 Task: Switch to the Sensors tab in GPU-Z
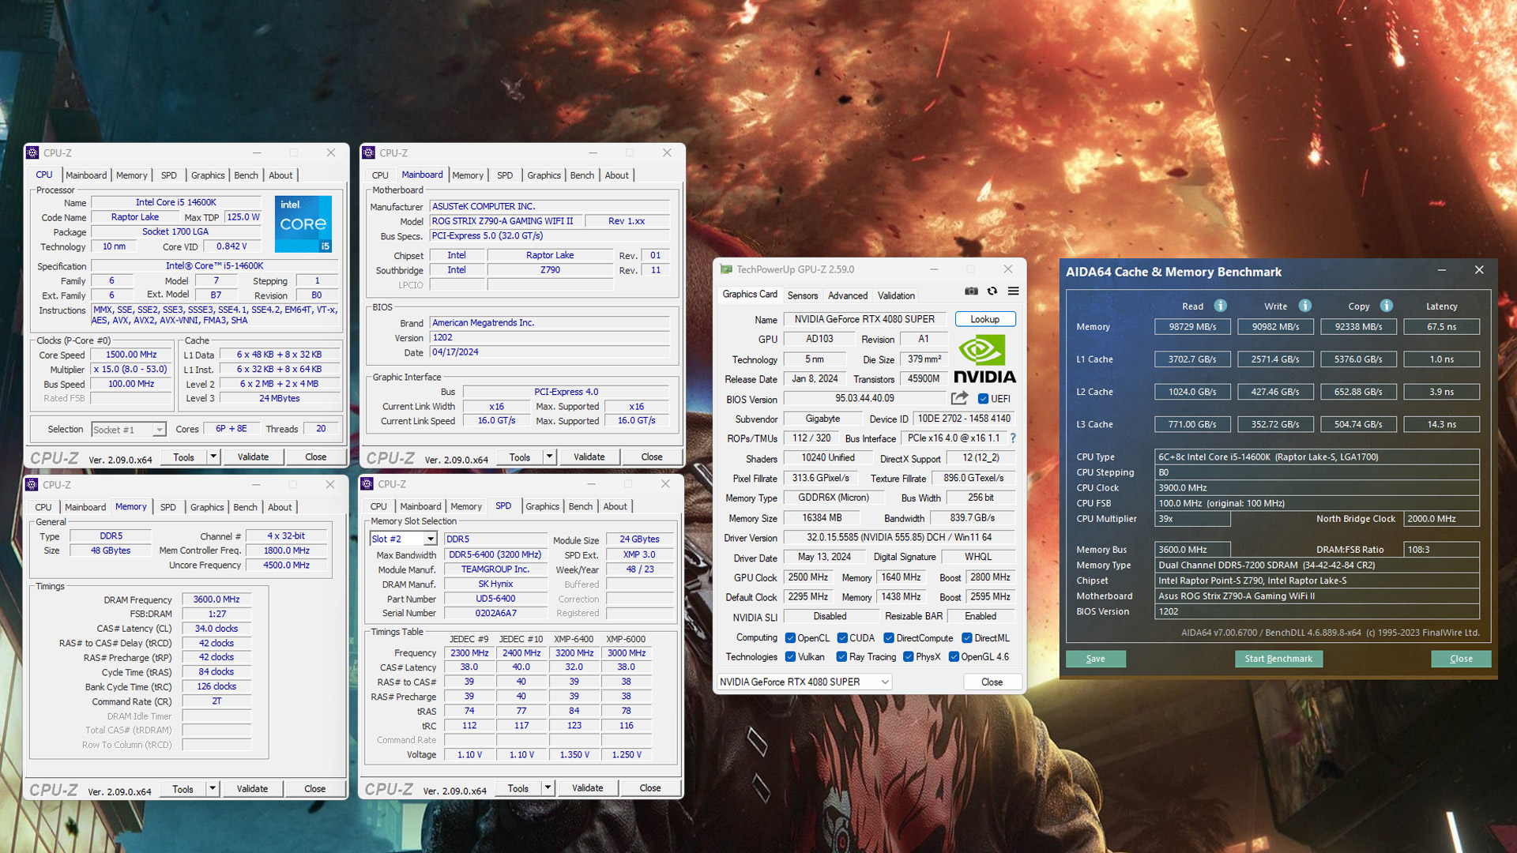pyautogui.click(x=802, y=295)
